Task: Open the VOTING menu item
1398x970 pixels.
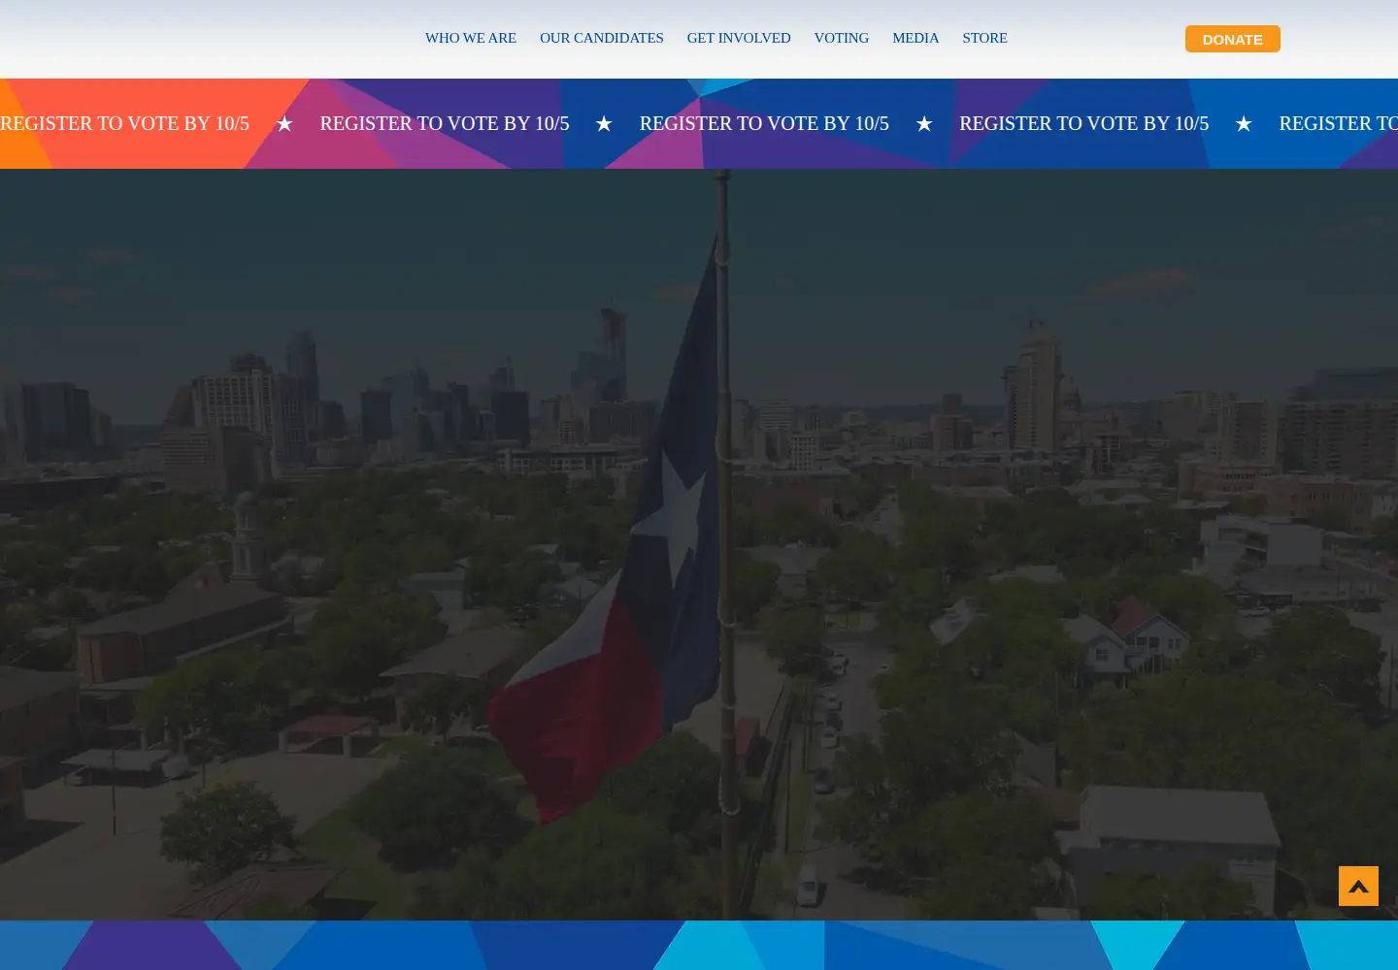Action: [841, 38]
